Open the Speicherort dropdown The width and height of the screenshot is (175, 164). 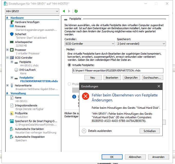pos(141,44)
